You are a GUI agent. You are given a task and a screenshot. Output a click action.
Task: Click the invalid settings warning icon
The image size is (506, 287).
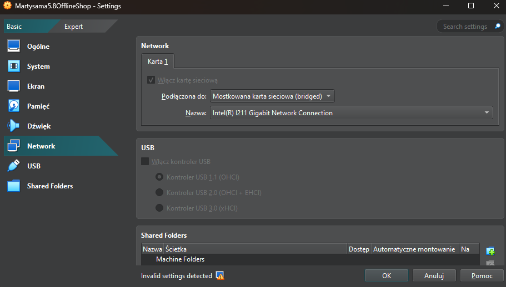[x=220, y=276]
